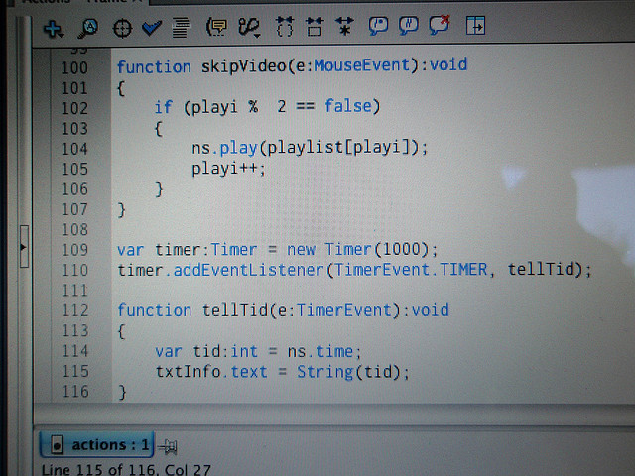Remove comment using the red-x bubble icon
Screen dimensions: 635x476
(440, 25)
